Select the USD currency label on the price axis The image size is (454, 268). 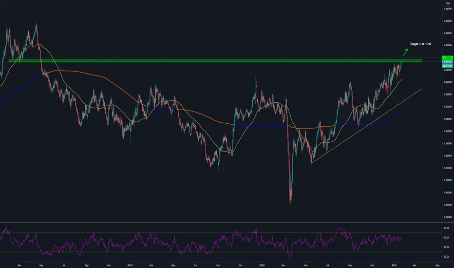(x=448, y=3)
